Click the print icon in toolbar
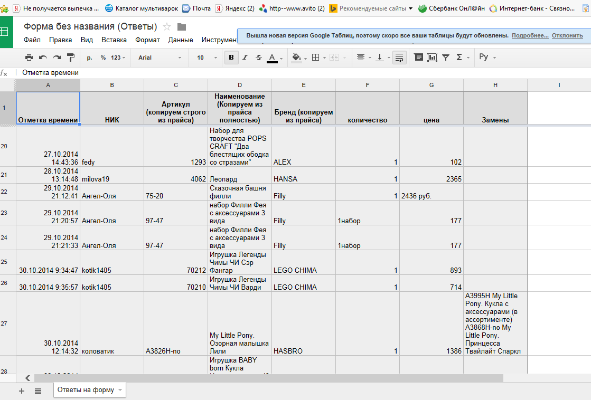This screenshot has height=400, width=591. click(29, 58)
